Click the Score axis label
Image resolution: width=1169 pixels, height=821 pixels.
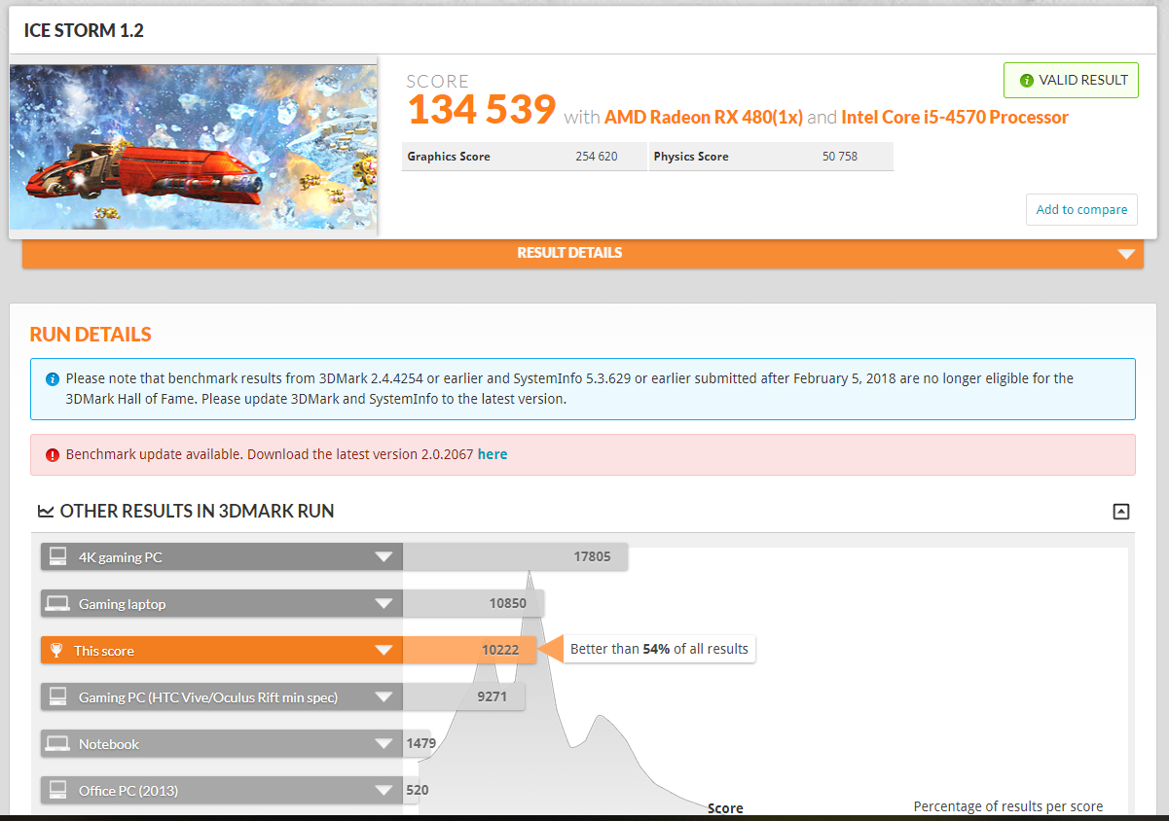pyautogui.click(x=725, y=808)
